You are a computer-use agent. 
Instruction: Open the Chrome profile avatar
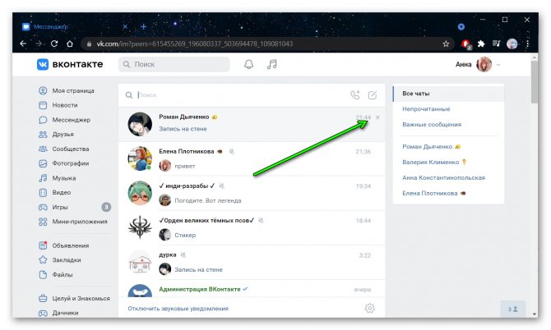tap(512, 44)
